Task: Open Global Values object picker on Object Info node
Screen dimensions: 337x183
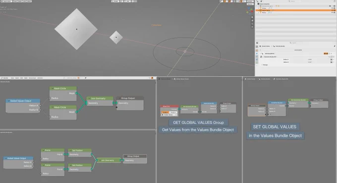Action: pos(169,115)
